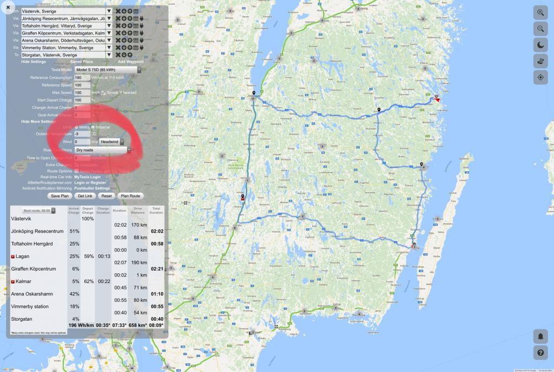
Task: Select Imperial units radio button
Action: tap(93, 127)
